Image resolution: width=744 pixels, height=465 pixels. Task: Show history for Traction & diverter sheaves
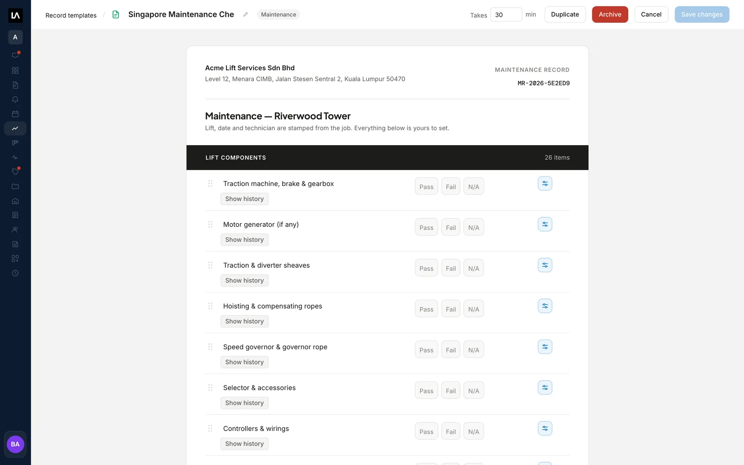pos(245,280)
